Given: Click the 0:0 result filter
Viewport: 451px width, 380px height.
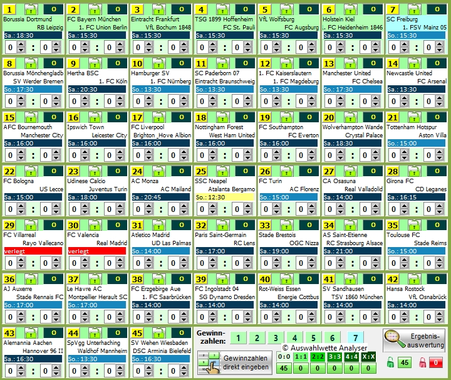Looking at the screenshot, I should coord(284,357).
